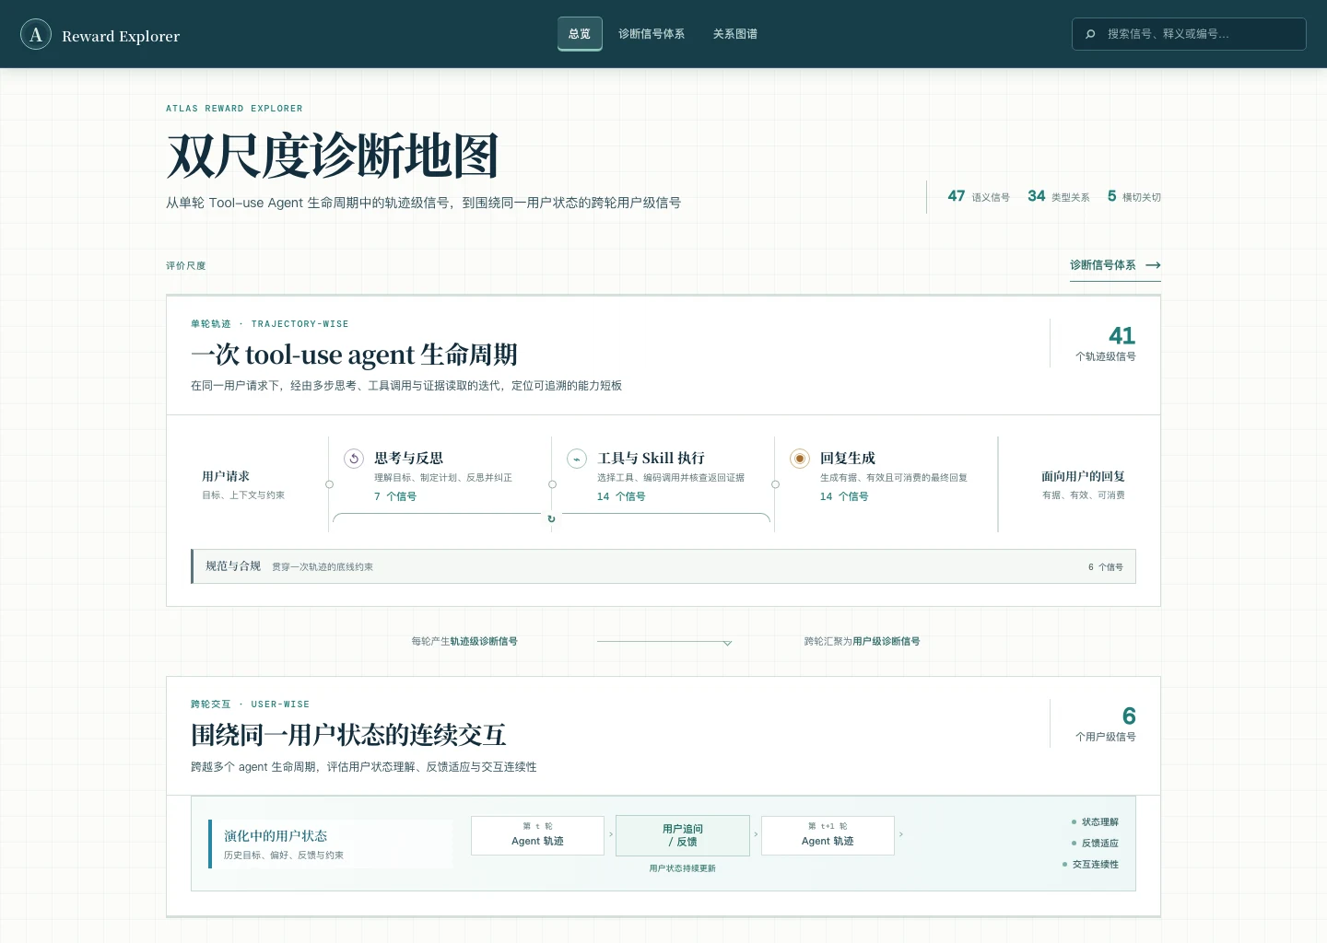Click the search magnifier icon

pos(1091,34)
